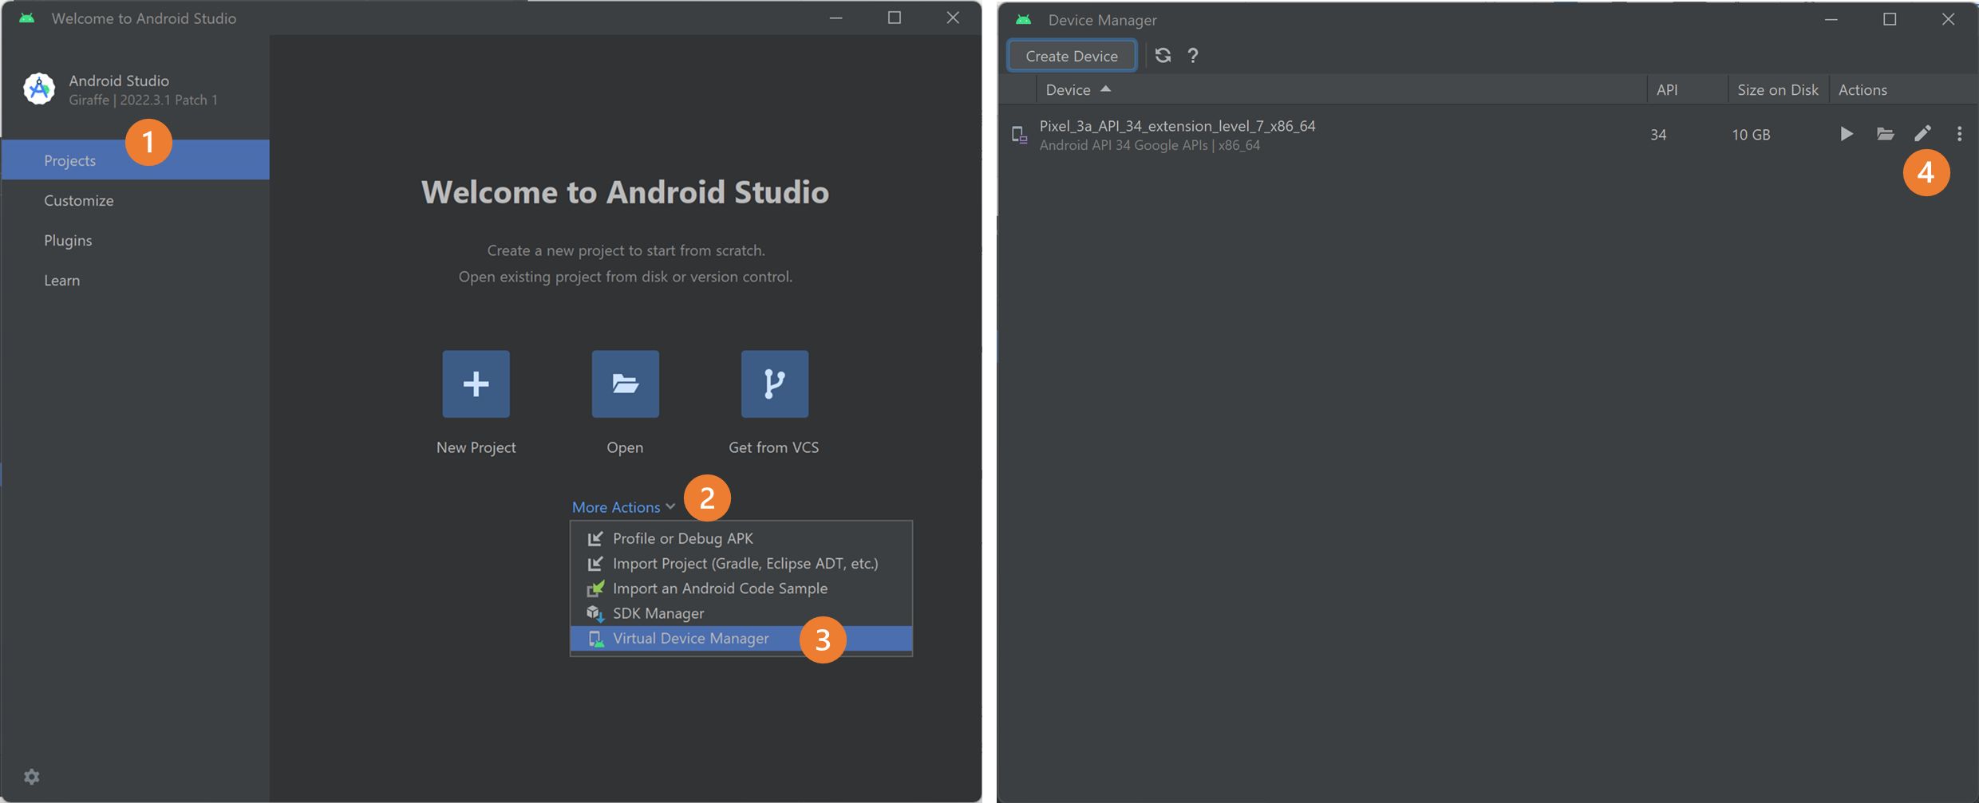This screenshot has height=803, width=1979.
Task: Click the New Project label
Action: (x=476, y=447)
